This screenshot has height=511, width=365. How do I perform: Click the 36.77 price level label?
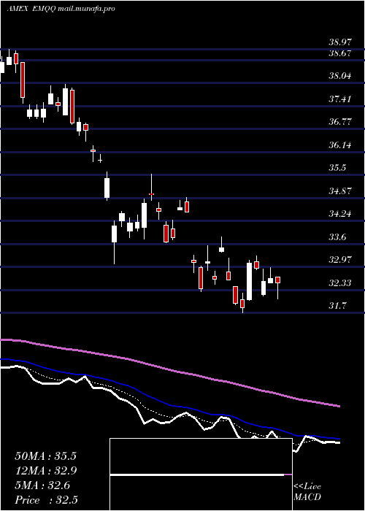point(340,122)
